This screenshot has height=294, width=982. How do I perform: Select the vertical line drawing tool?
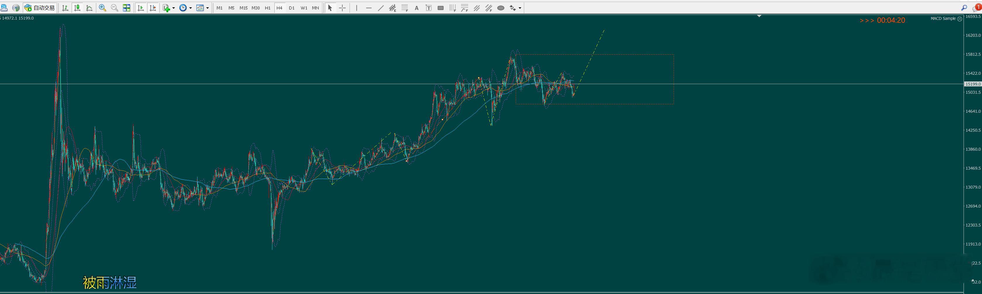tap(356, 8)
